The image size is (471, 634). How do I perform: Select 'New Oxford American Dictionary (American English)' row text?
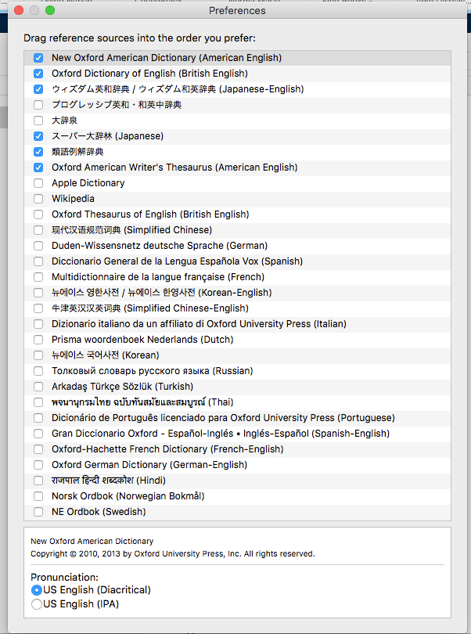point(167,58)
